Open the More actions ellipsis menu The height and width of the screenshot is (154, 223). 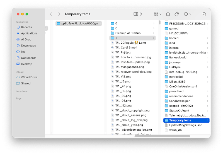coord(187,14)
